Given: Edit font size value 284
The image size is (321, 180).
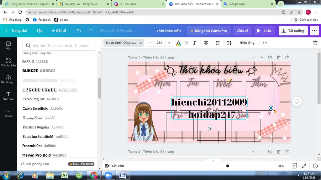Looking at the screenshot, I should pos(160,43).
